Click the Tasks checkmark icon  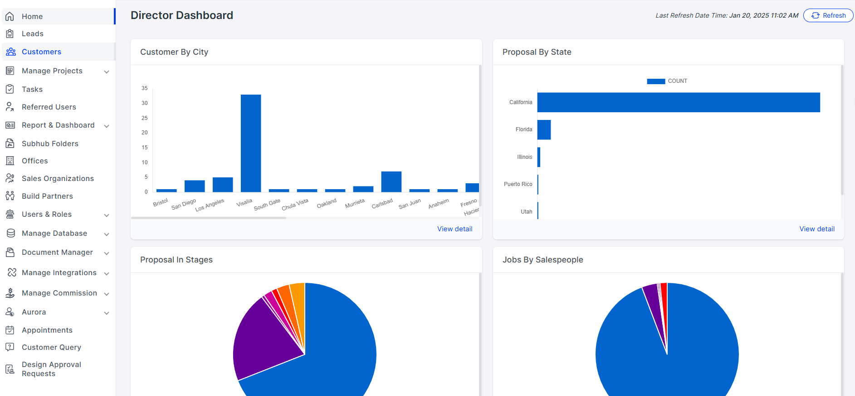coord(10,89)
